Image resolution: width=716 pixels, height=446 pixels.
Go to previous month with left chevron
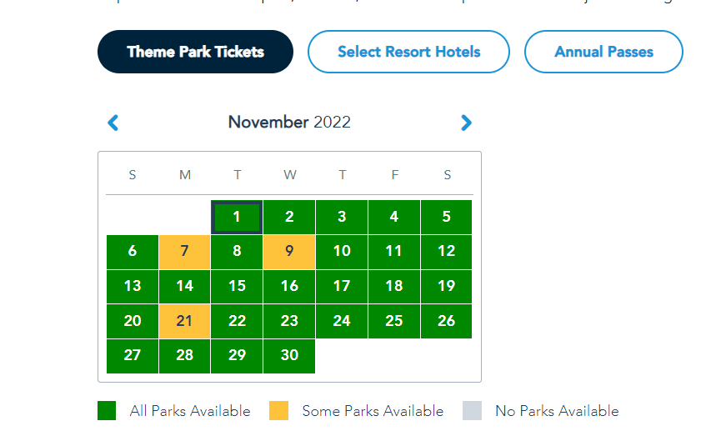[x=113, y=123]
